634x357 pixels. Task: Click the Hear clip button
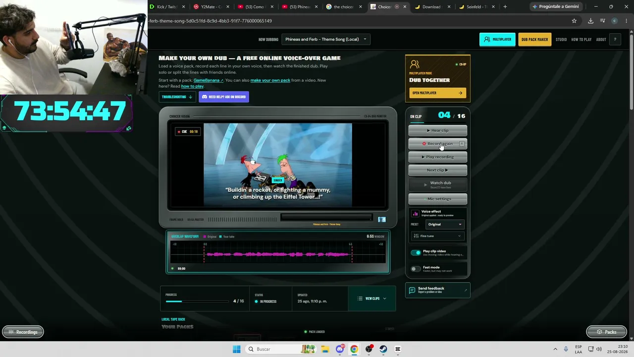tap(437, 130)
